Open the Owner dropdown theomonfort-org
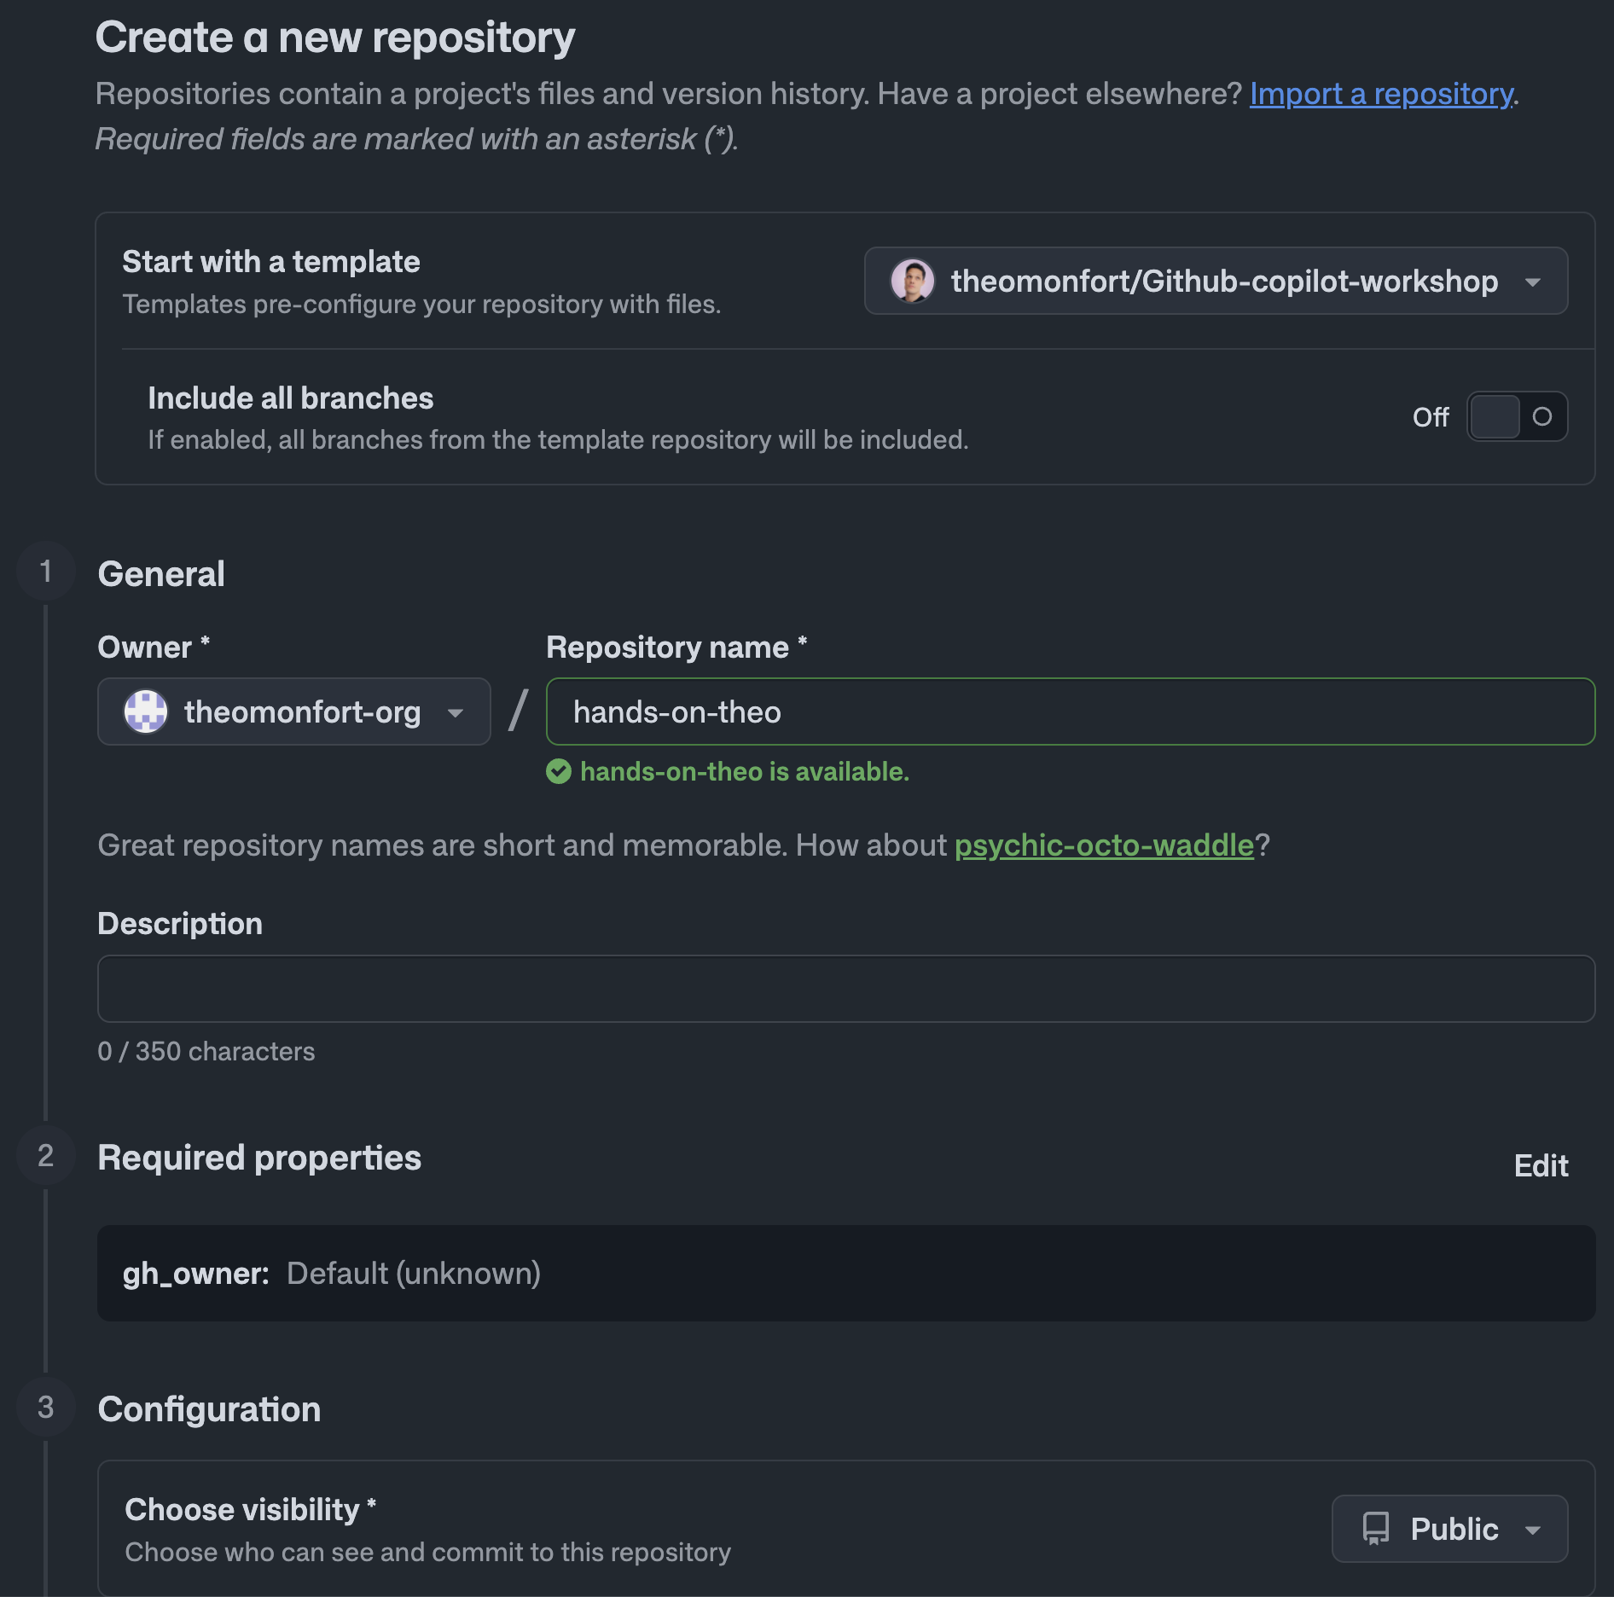 tap(294, 711)
